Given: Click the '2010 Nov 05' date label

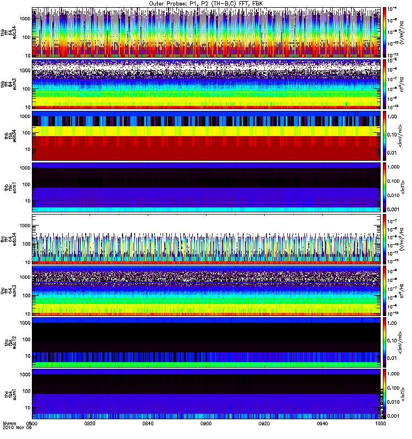Looking at the screenshot, I should click(18, 428).
